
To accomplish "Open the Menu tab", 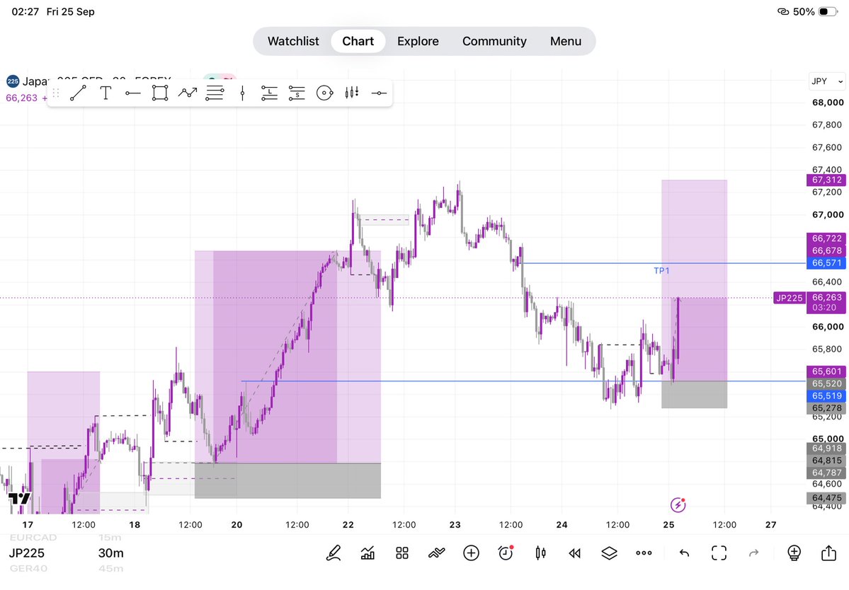I will [566, 41].
